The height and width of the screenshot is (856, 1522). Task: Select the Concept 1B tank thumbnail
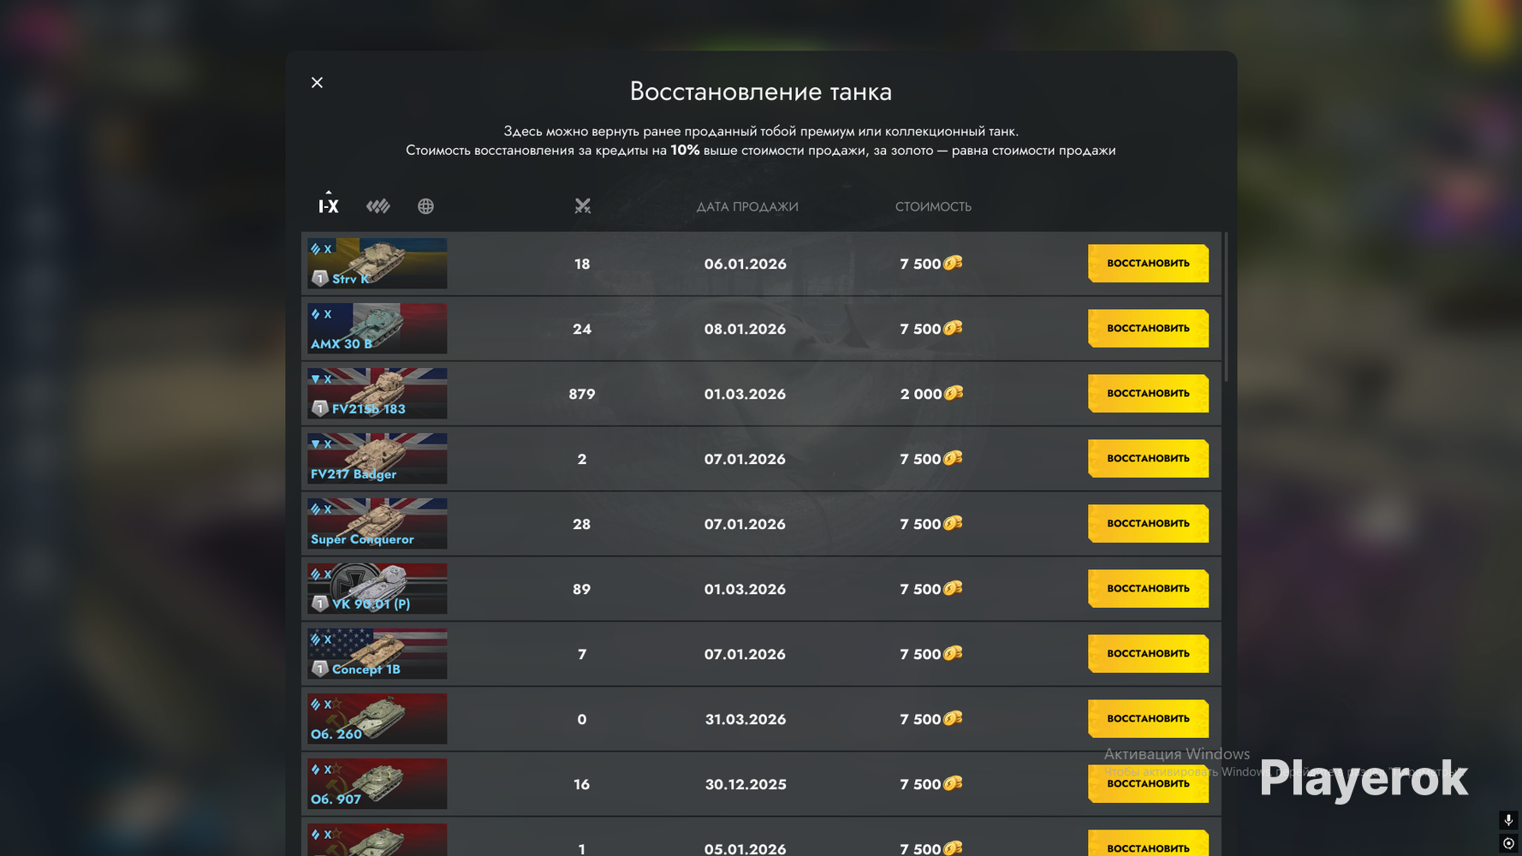tap(378, 654)
